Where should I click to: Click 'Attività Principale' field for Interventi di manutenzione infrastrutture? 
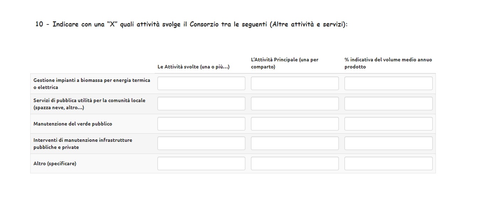click(295, 143)
